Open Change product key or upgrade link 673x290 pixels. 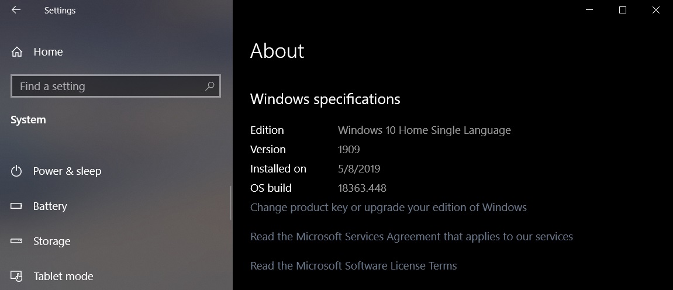[388, 208]
